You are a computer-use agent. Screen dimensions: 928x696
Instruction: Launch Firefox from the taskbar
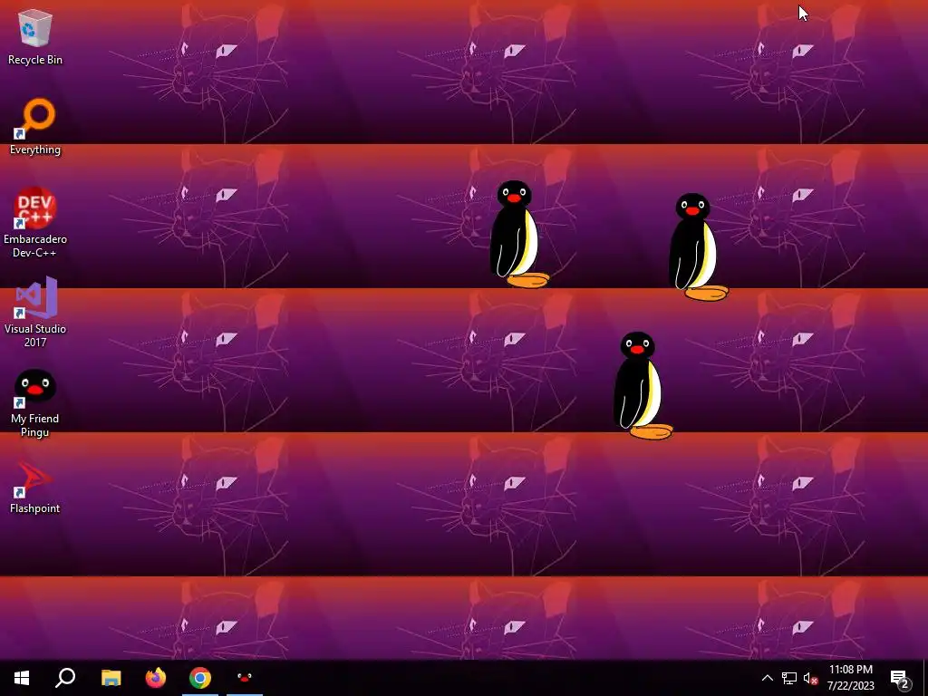[x=156, y=678]
